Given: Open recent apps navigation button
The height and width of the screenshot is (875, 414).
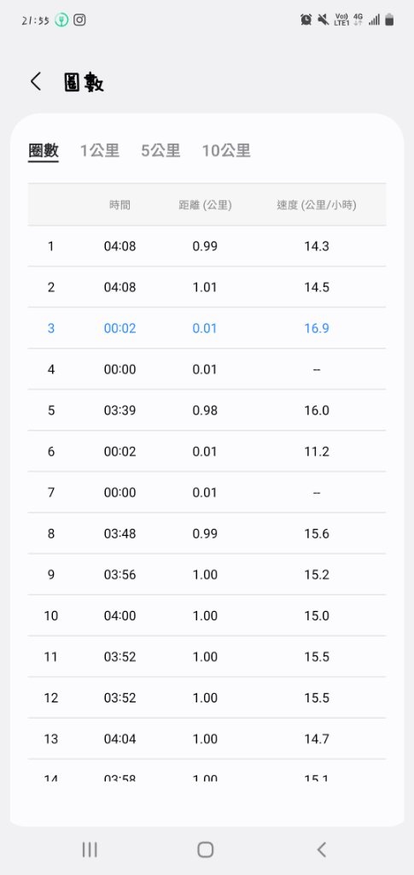Looking at the screenshot, I should [90, 849].
